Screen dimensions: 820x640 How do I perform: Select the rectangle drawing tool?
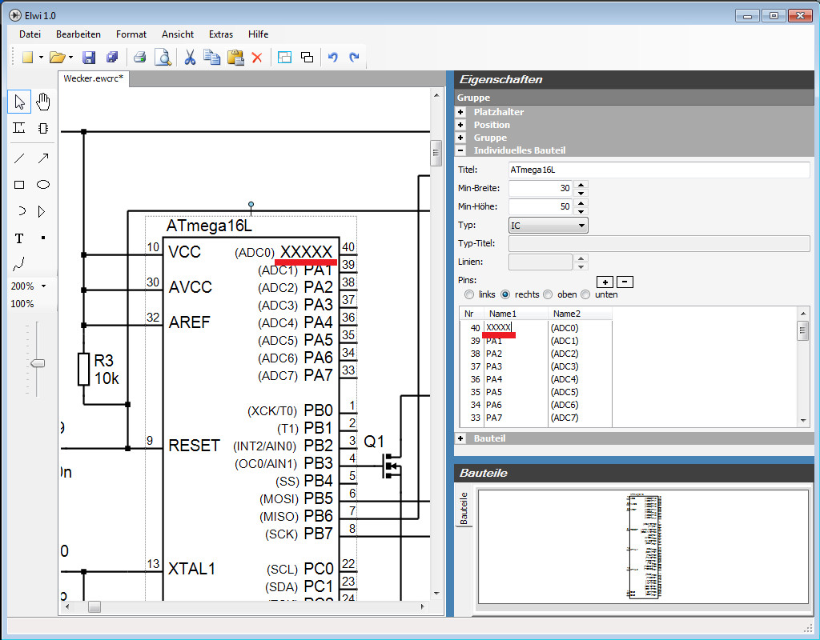19,185
